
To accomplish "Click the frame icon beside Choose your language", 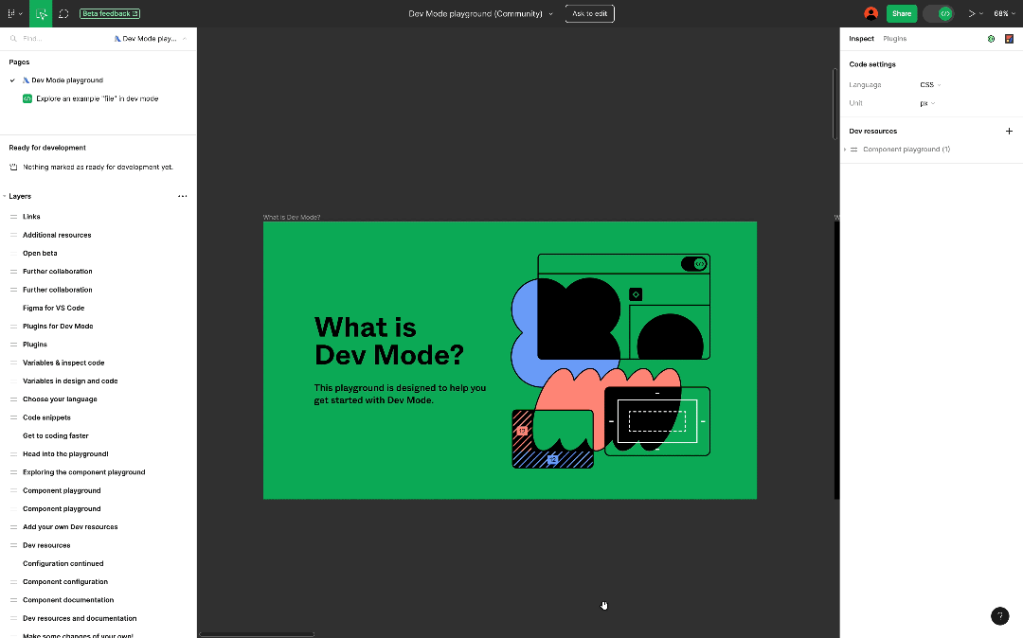I will (13, 399).
